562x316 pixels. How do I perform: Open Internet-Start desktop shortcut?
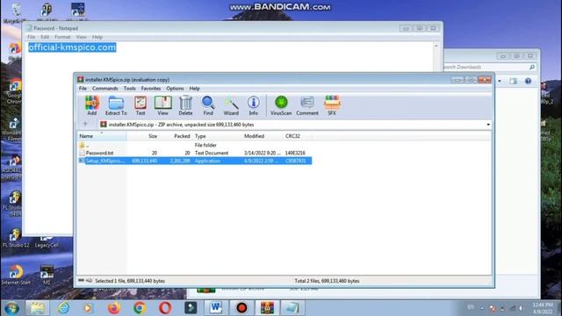point(16,275)
